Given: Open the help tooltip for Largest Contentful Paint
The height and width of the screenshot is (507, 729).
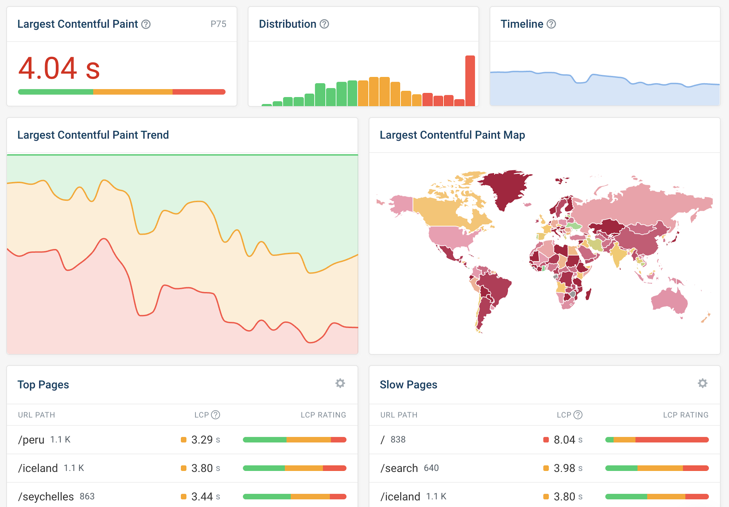Looking at the screenshot, I should pos(146,24).
